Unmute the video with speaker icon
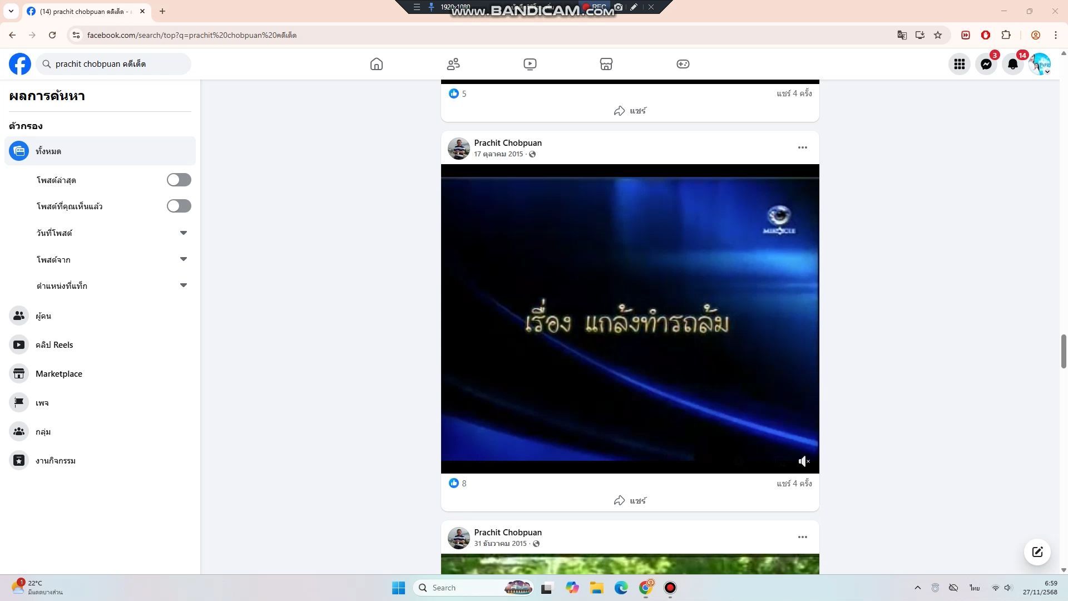1068x601 pixels. [x=804, y=461]
